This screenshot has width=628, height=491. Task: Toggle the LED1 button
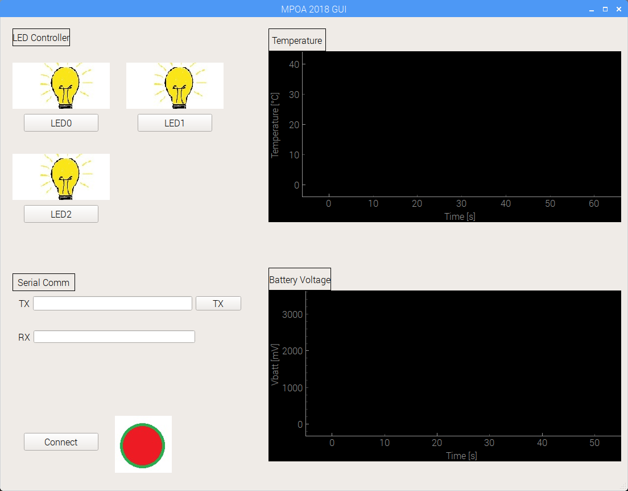click(175, 123)
